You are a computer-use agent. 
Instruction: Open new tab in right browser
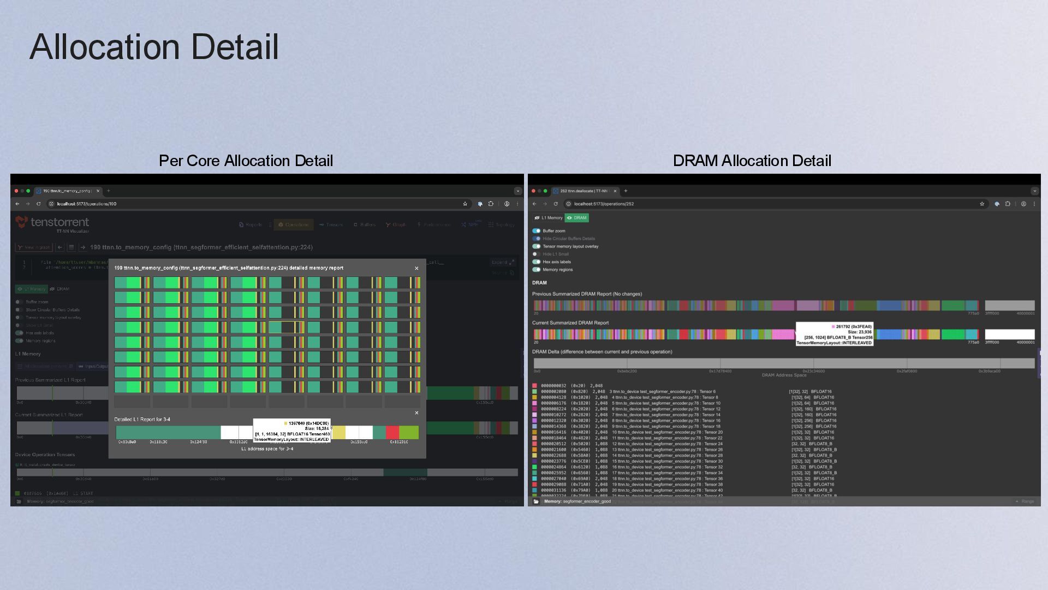pyautogui.click(x=626, y=191)
